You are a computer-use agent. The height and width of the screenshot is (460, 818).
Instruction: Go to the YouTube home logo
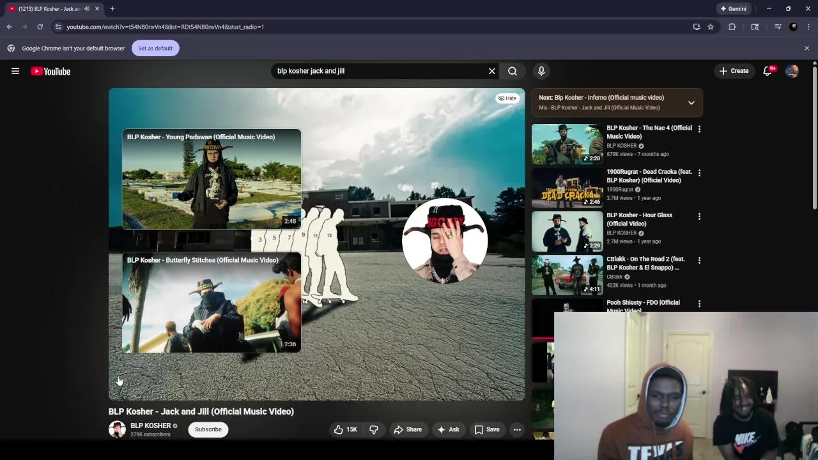point(50,71)
